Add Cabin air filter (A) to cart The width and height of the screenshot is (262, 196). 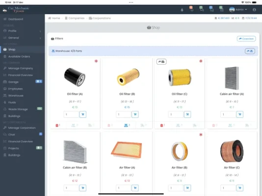[240, 115]
